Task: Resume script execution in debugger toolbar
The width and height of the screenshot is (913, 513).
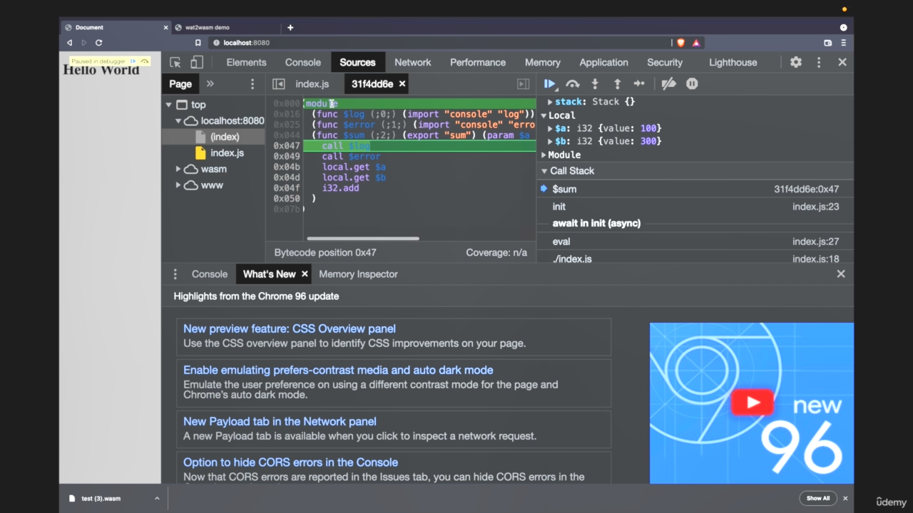Action: [549, 84]
